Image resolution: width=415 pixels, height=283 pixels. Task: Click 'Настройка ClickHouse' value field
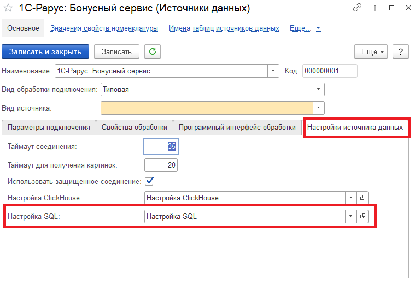coord(245,198)
